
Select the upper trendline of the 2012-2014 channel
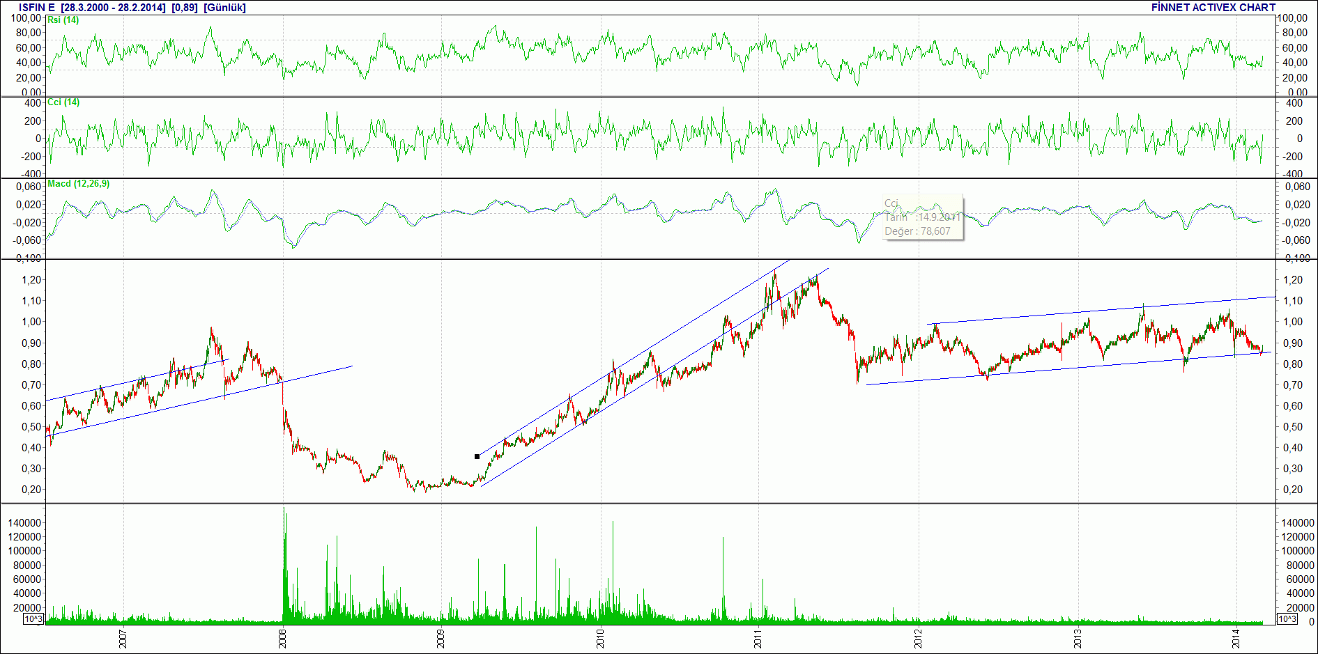tap(1101, 310)
